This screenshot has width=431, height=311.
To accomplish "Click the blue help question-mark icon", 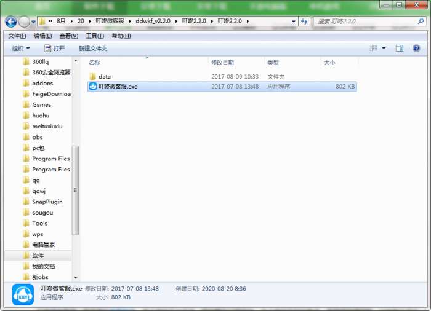I will click(x=416, y=49).
